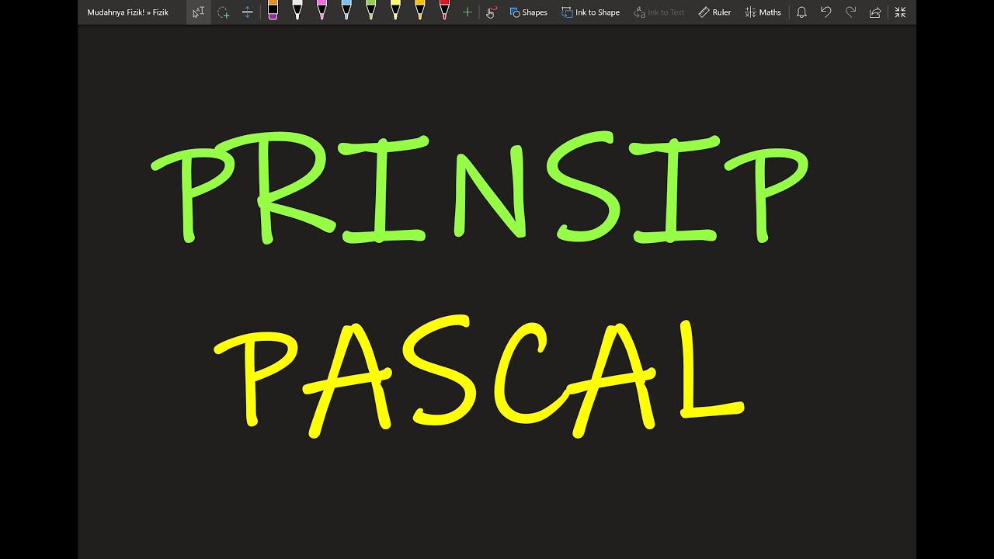
Task: Select the green pen
Action: tap(370, 11)
